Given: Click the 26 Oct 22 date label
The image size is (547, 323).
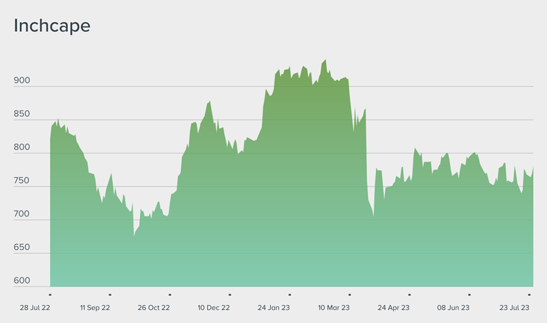Looking at the screenshot, I should click(154, 307).
